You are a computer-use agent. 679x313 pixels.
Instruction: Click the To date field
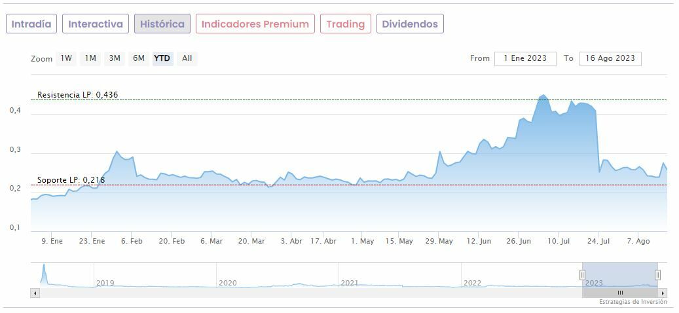click(x=610, y=58)
